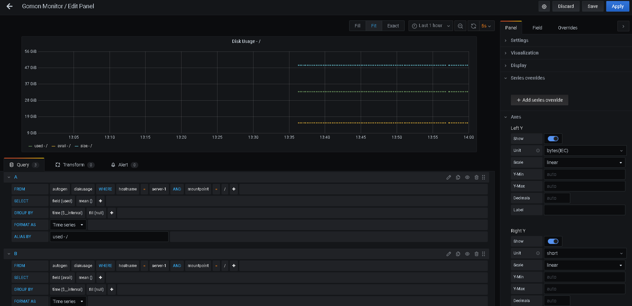Expand the Settings section
This screenshot has width=632, height=306.
(x=519, y=40)
